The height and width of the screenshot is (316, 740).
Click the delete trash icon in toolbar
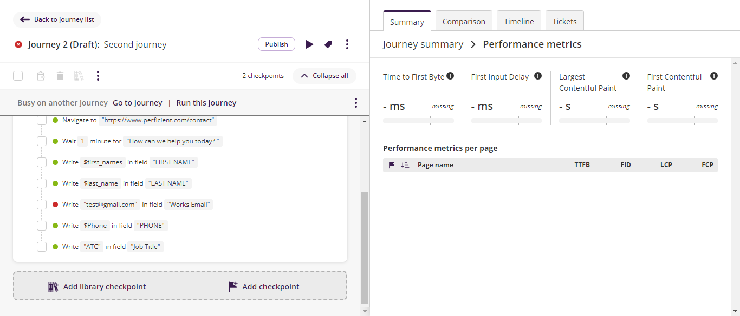(60, 76)
